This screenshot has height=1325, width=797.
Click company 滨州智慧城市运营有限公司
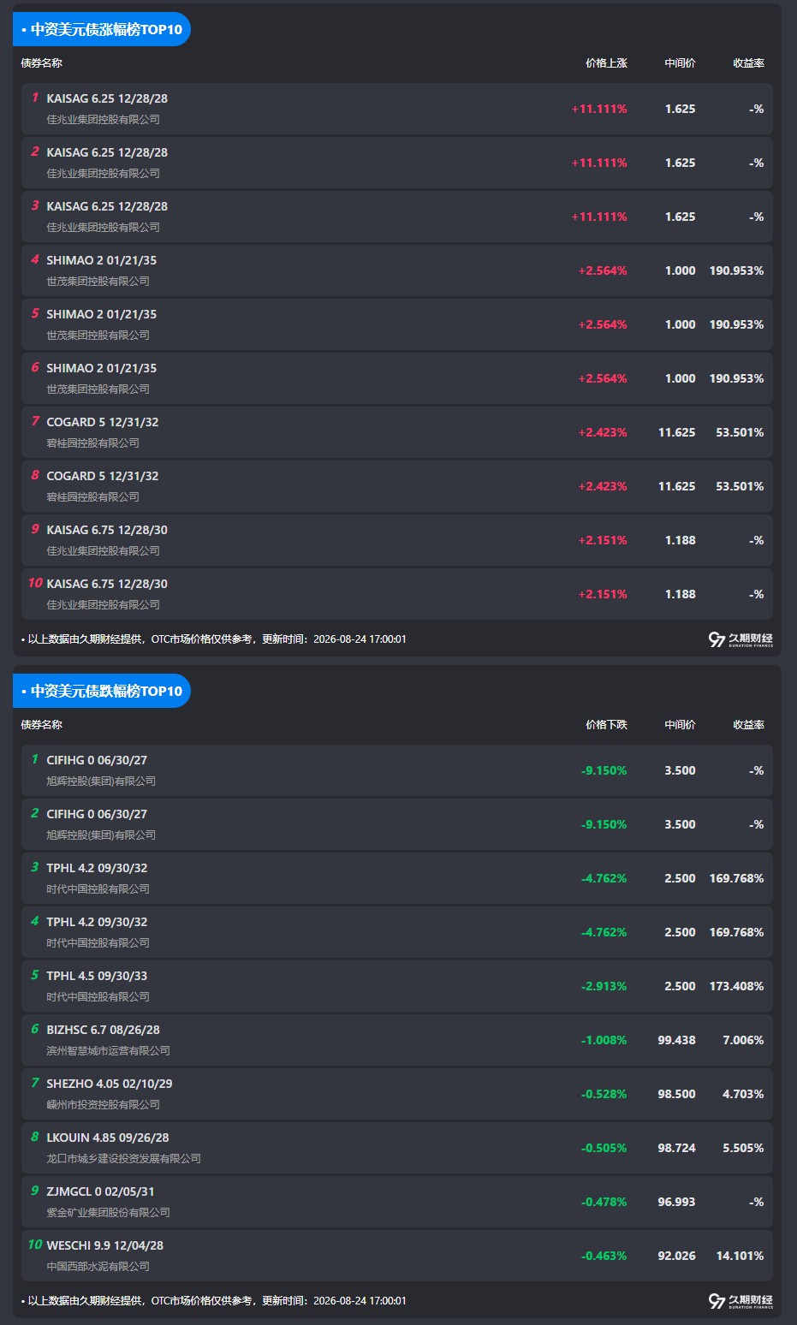click(108, 1050)
